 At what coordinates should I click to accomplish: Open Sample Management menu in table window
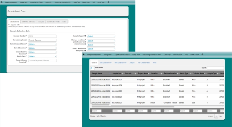coord(94,55)
